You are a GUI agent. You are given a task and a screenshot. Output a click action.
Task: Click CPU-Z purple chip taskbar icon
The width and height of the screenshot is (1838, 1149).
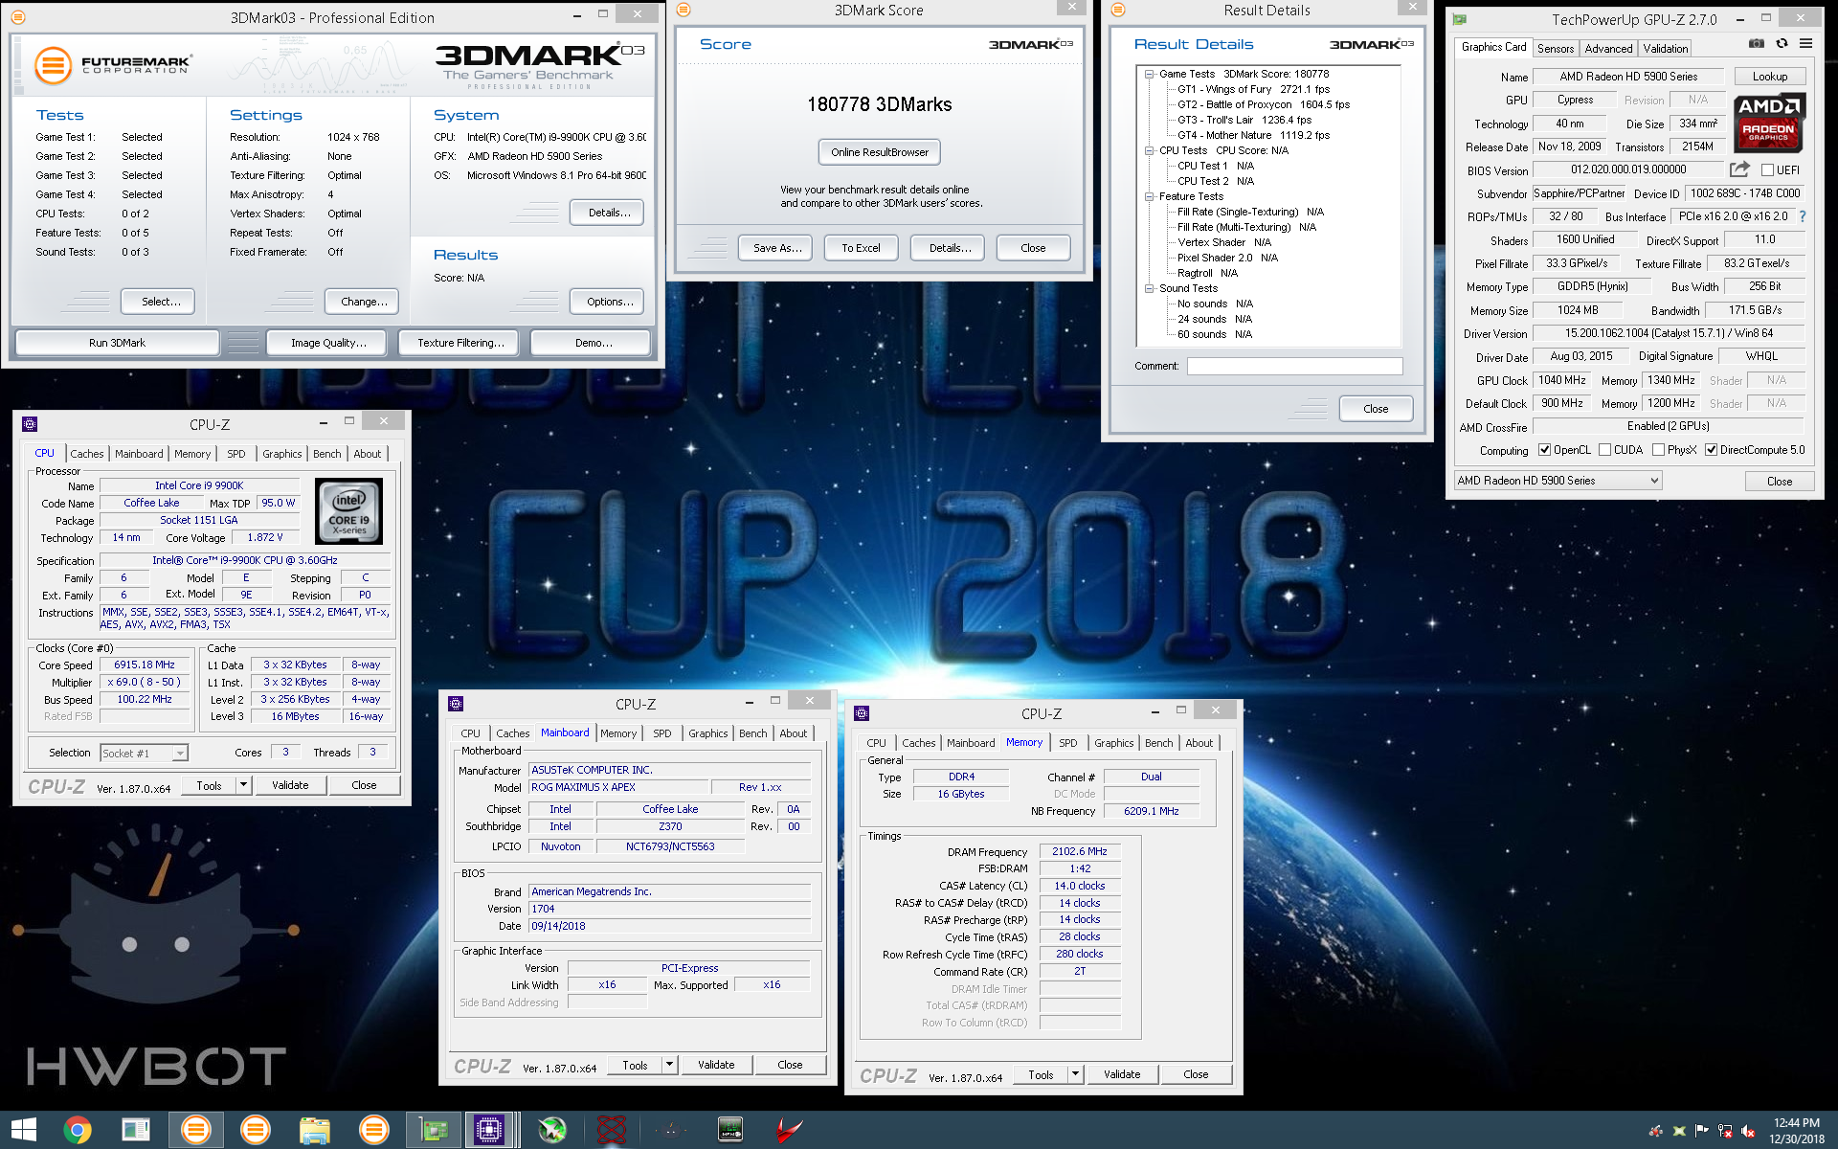click(489, 1130)
